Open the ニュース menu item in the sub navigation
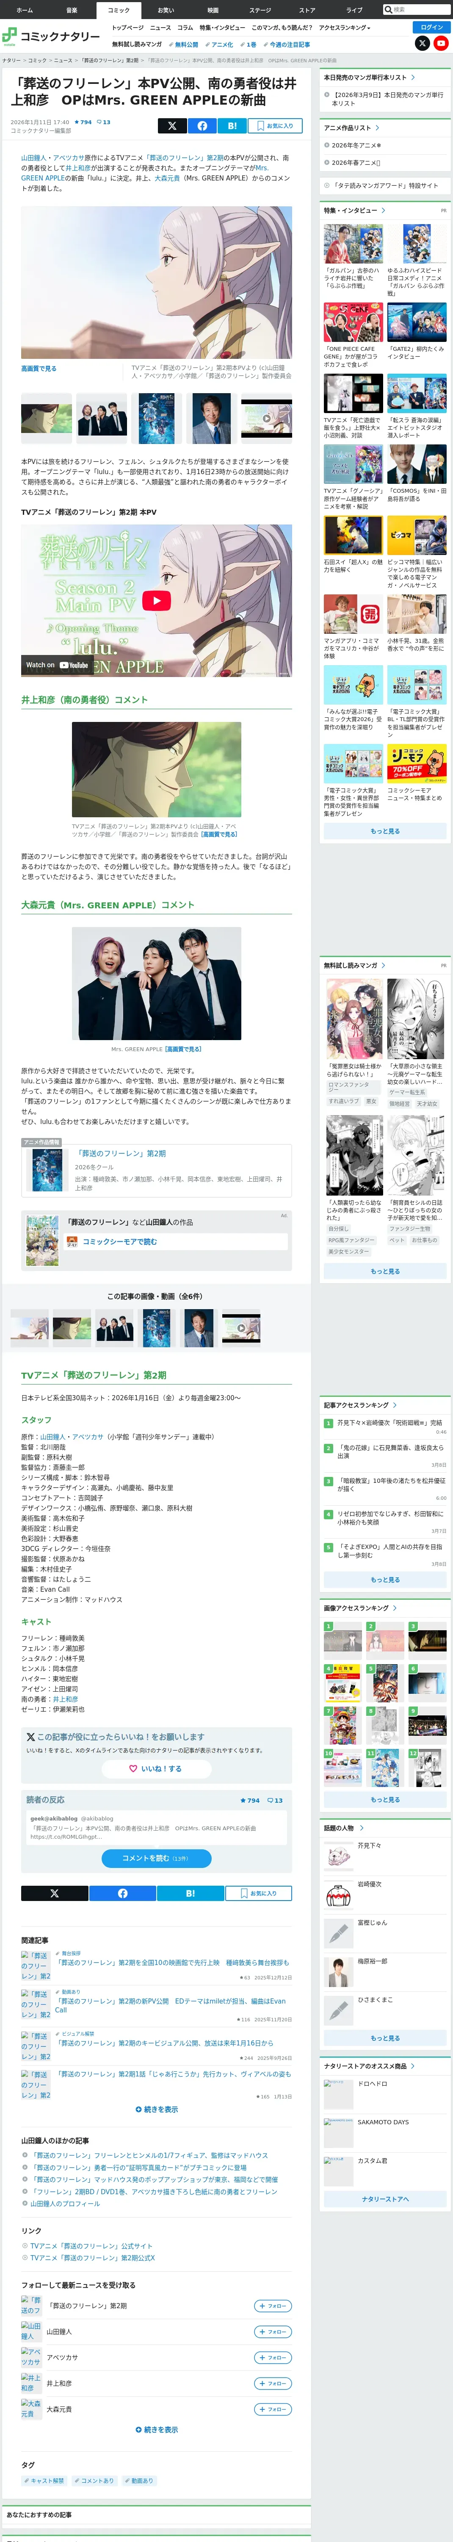This screenshot has width=453, height=2542. (x=160, y=28)
